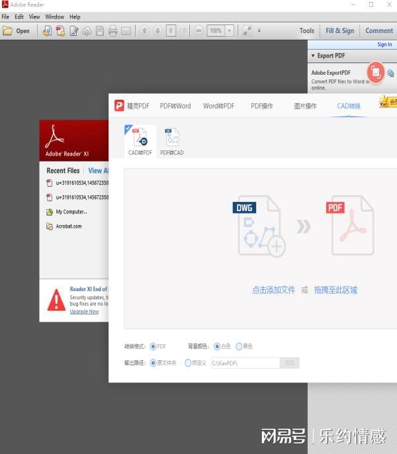Click the red circular floating capture icon
This screenshot has height=454, width=397.
coord(376,71)
